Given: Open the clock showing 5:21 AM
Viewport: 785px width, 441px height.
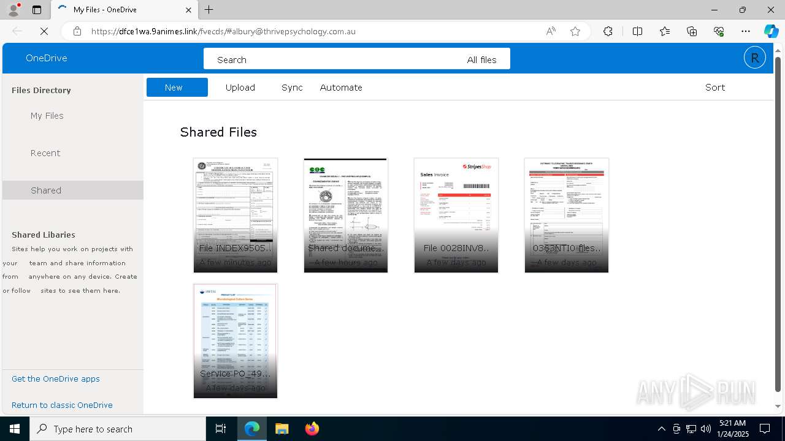Looking at the screenshot, I should tap(732, 429).
